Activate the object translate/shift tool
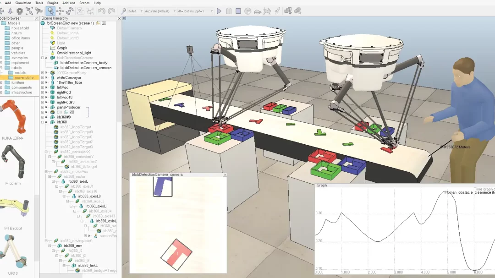 [60, 11]
